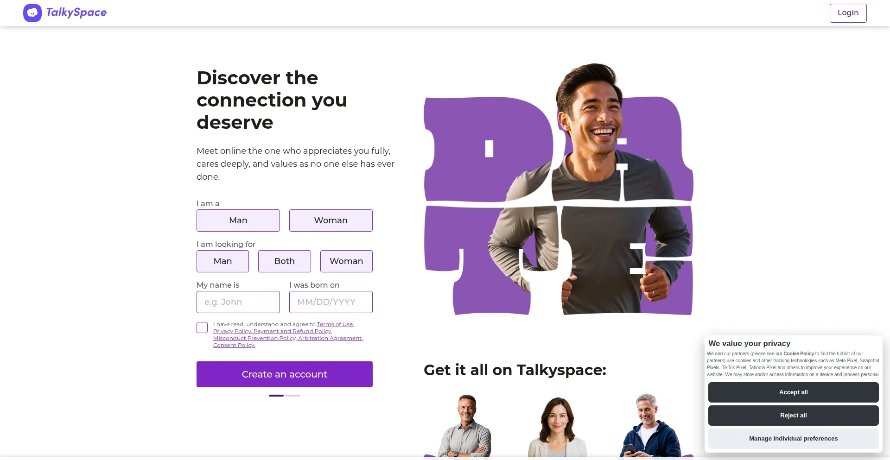Image resolution: width=890 pixels, height=460 pixels.
Task: Accept all cookies in privacy popup
Action: tap(793, 392)
